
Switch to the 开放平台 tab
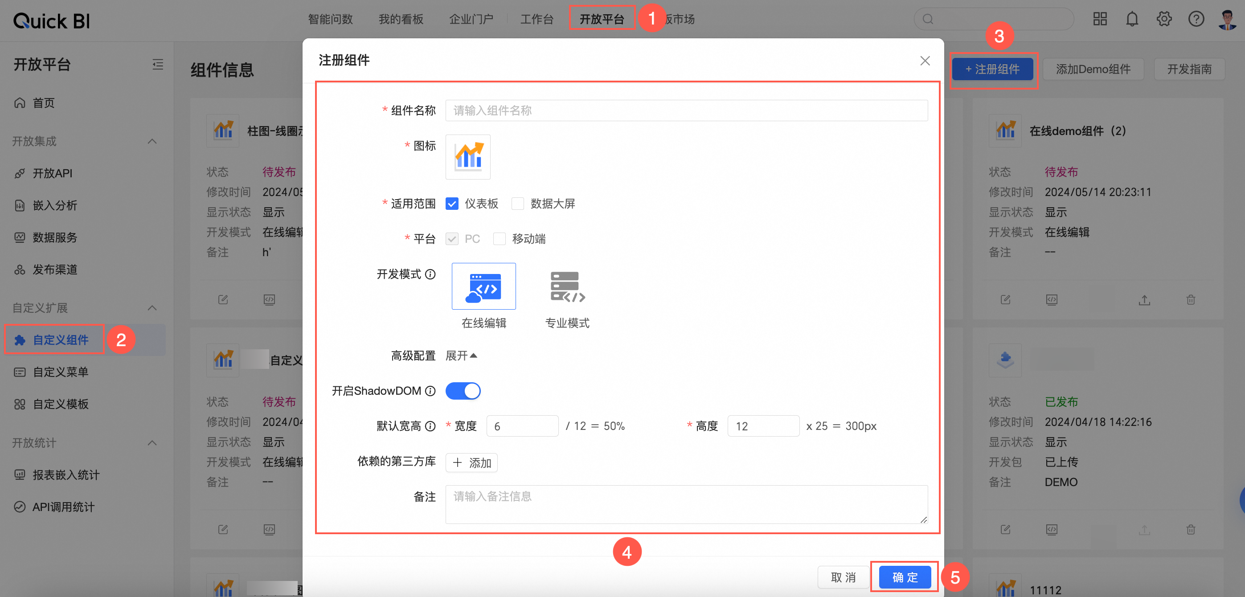602,19
